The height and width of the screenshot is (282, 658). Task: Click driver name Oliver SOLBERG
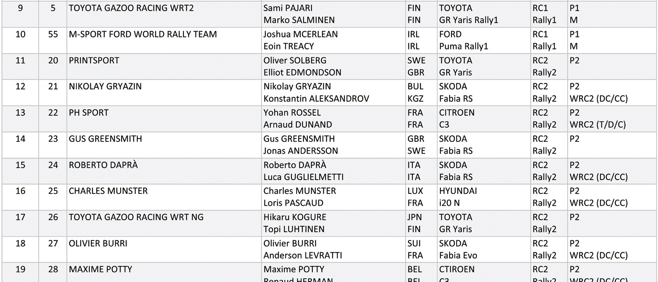tap(295, 60)
